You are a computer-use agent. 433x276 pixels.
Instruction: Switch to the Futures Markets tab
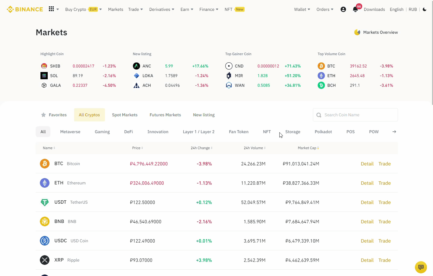165,115
